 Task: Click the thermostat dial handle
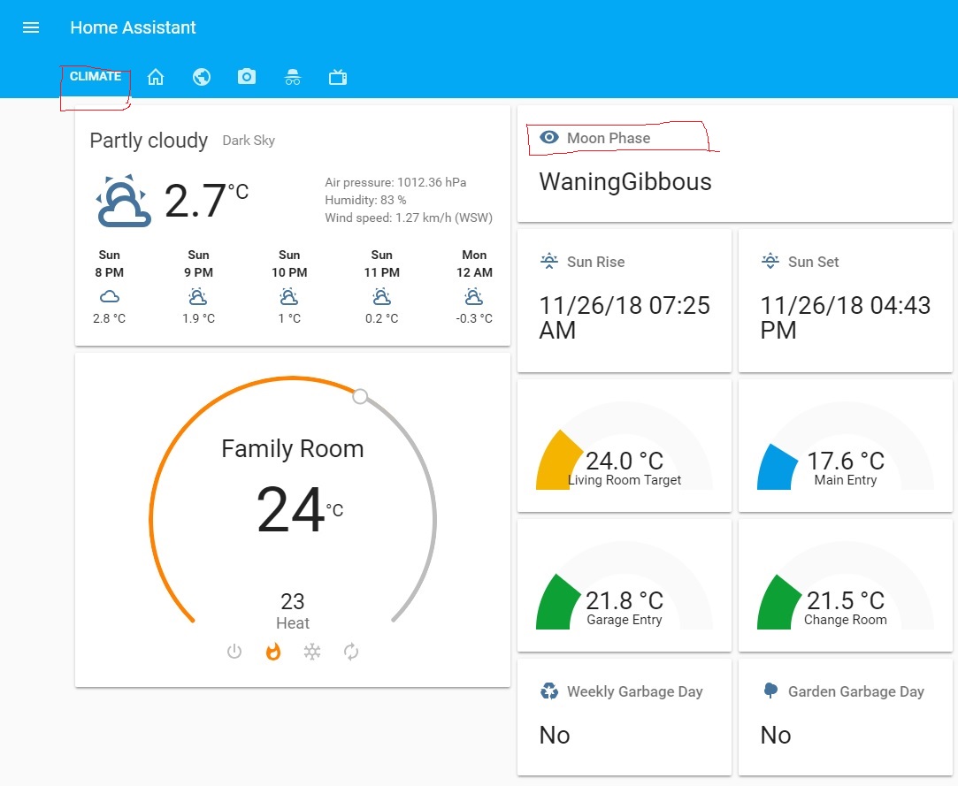(x=360, y=396)
